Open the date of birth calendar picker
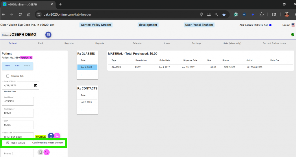 [36, 85]
